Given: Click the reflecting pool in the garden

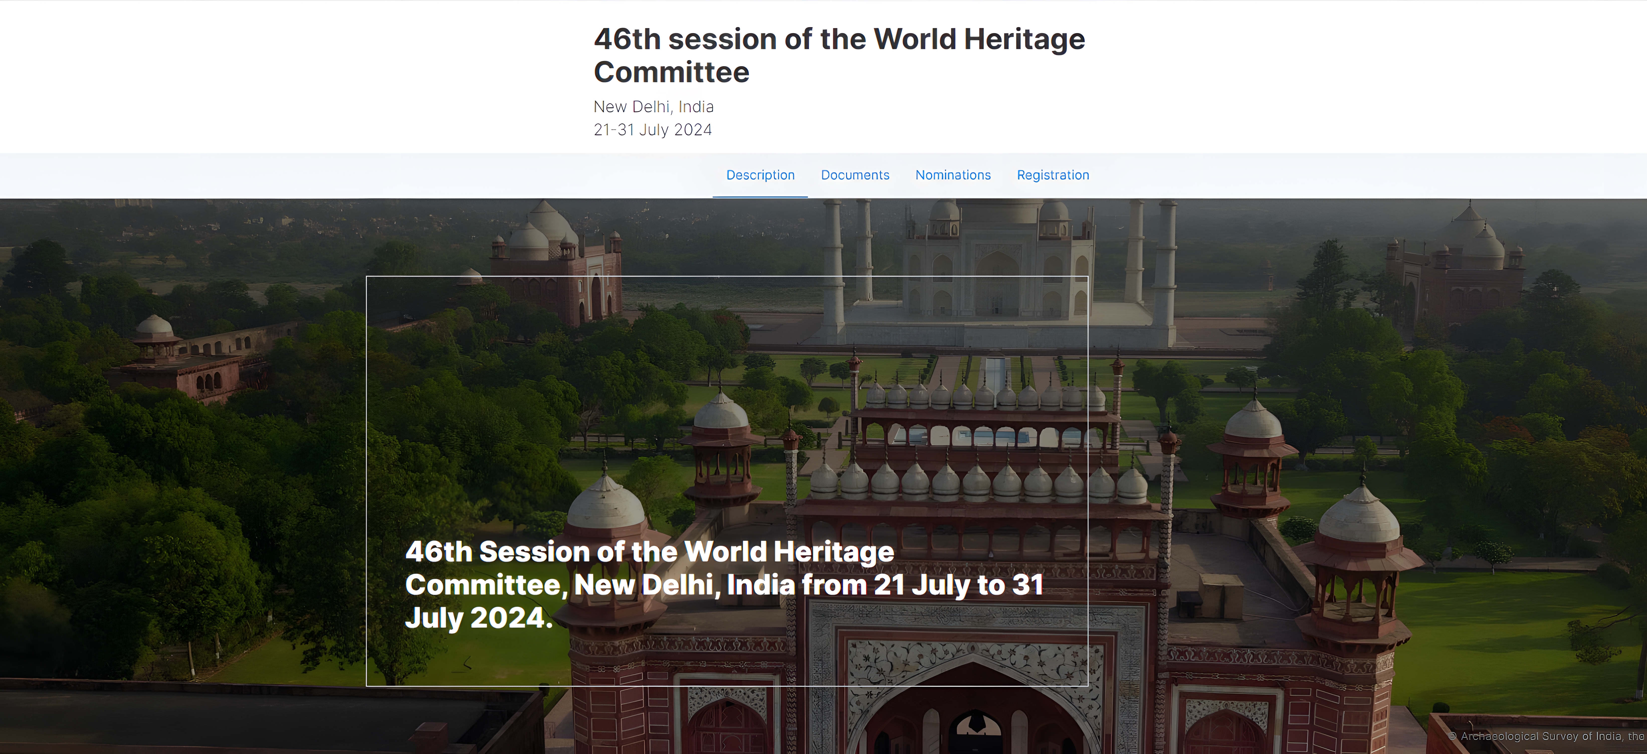Looking at the screenshot, I should (995, 371).
